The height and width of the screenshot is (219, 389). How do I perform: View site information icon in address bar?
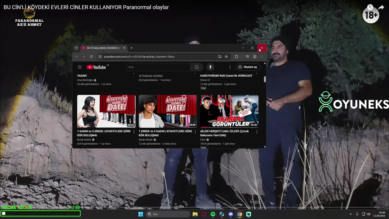click(100, 57)
